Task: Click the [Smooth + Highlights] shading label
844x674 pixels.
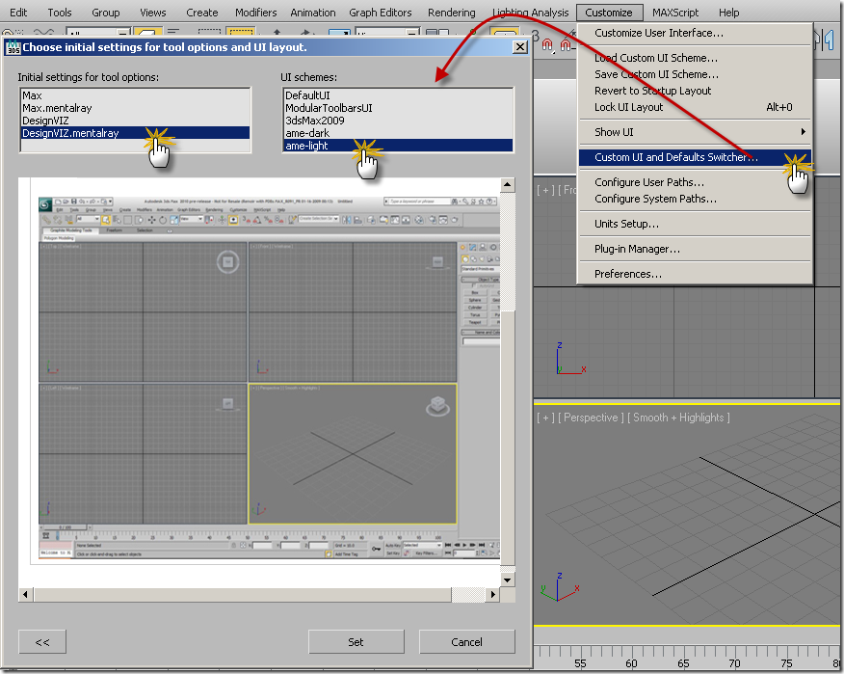Action: [x=678, y=418]
